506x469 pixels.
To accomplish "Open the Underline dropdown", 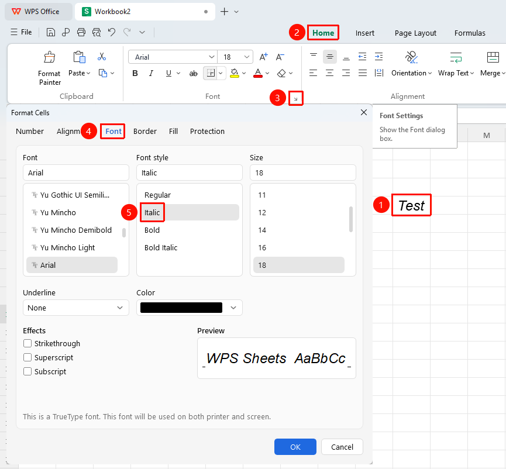I will [76, 308].
